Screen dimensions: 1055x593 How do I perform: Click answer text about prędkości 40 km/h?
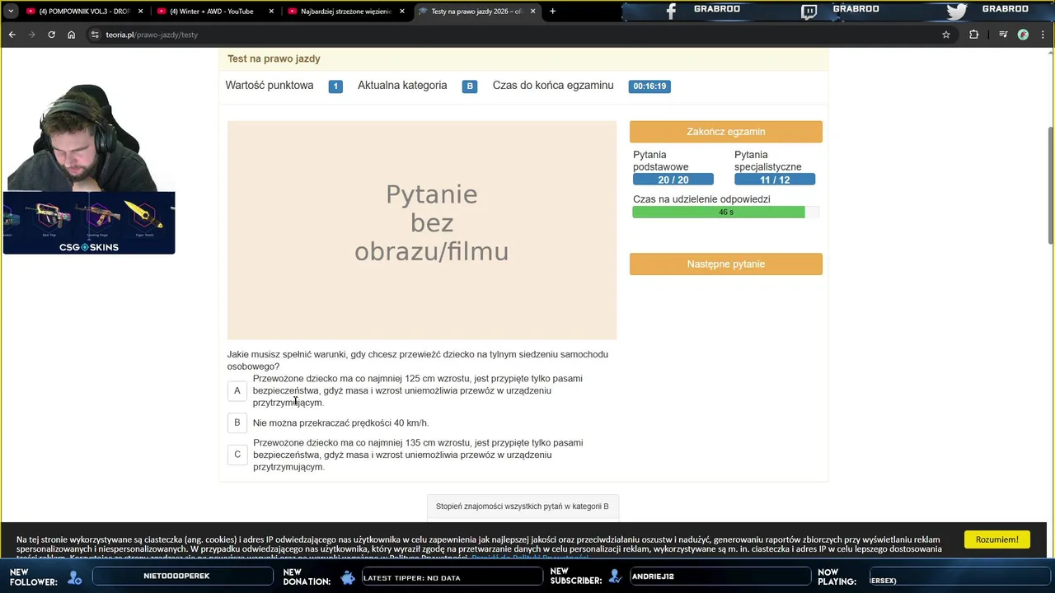click(340, 423)
